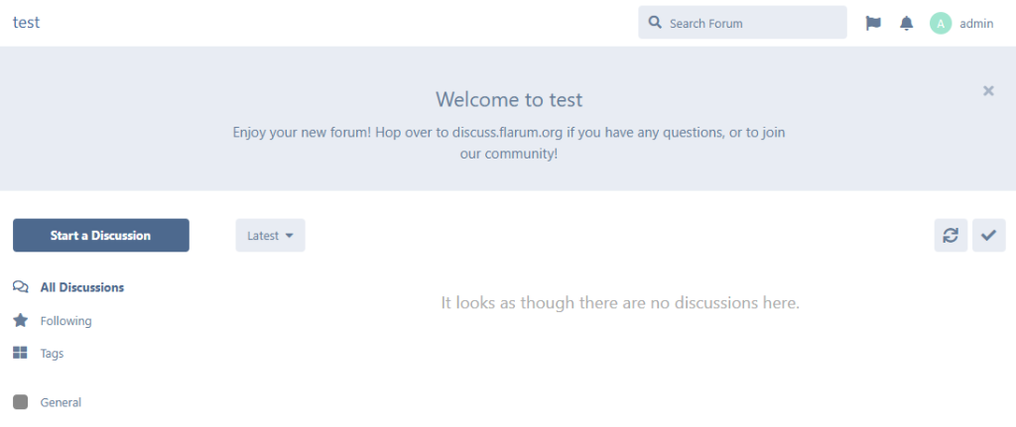Click the green admin avatar circle

941,23
